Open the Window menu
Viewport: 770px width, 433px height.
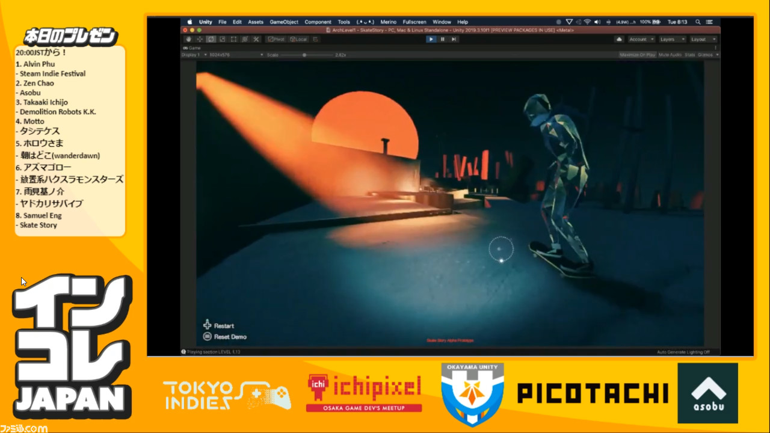(442, 22)
